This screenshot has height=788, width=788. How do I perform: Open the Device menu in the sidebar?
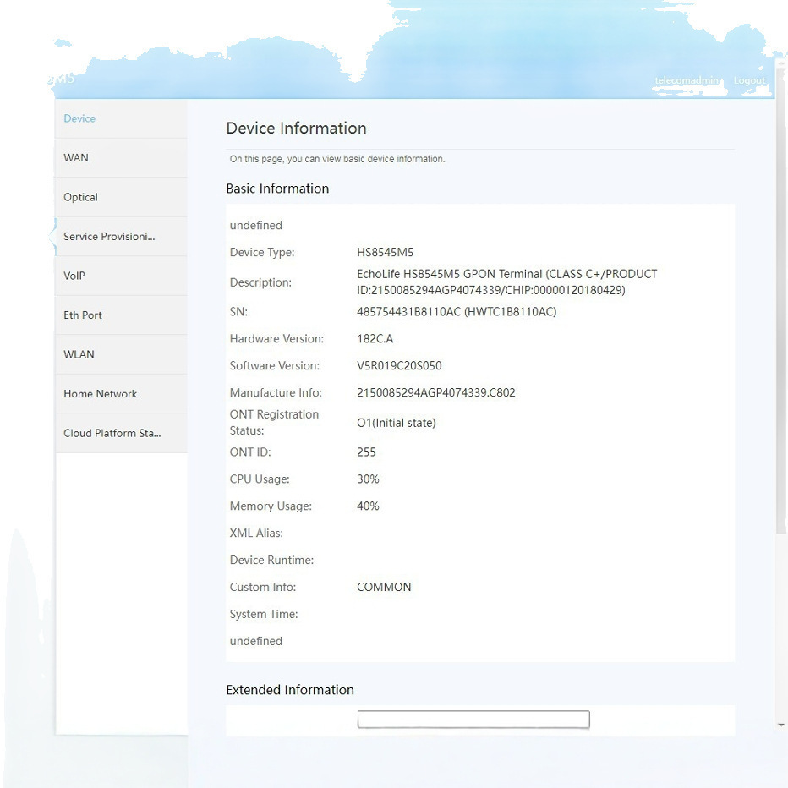[80, 118]
